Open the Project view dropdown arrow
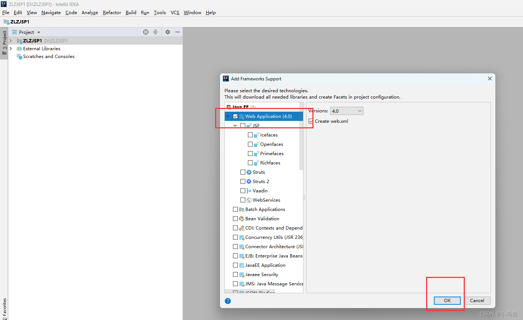 pos(39,32)
